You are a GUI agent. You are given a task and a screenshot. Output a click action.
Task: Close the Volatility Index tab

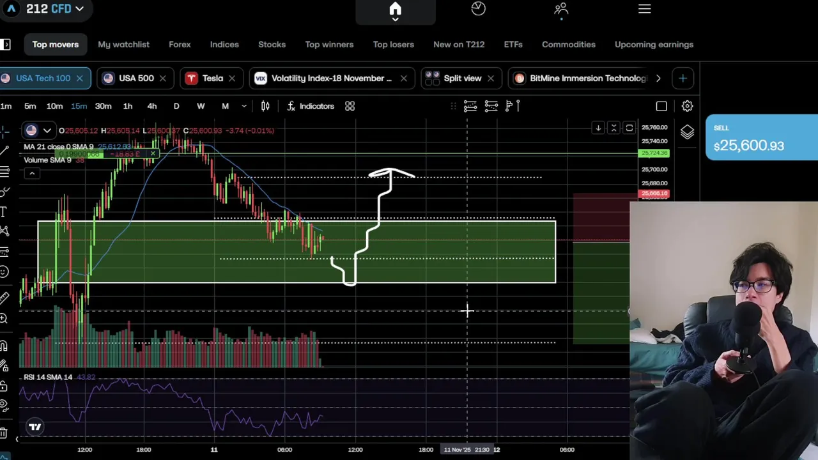403,78
